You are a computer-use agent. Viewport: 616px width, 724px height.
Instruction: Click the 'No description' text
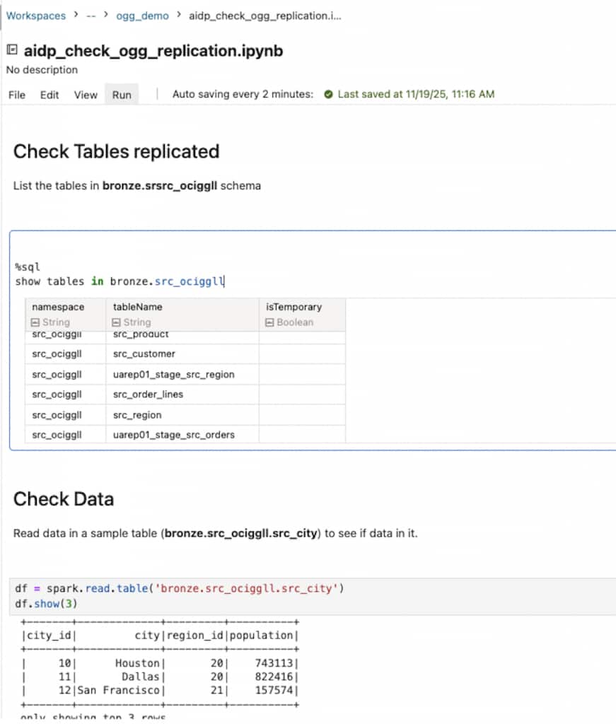[42, 70]
